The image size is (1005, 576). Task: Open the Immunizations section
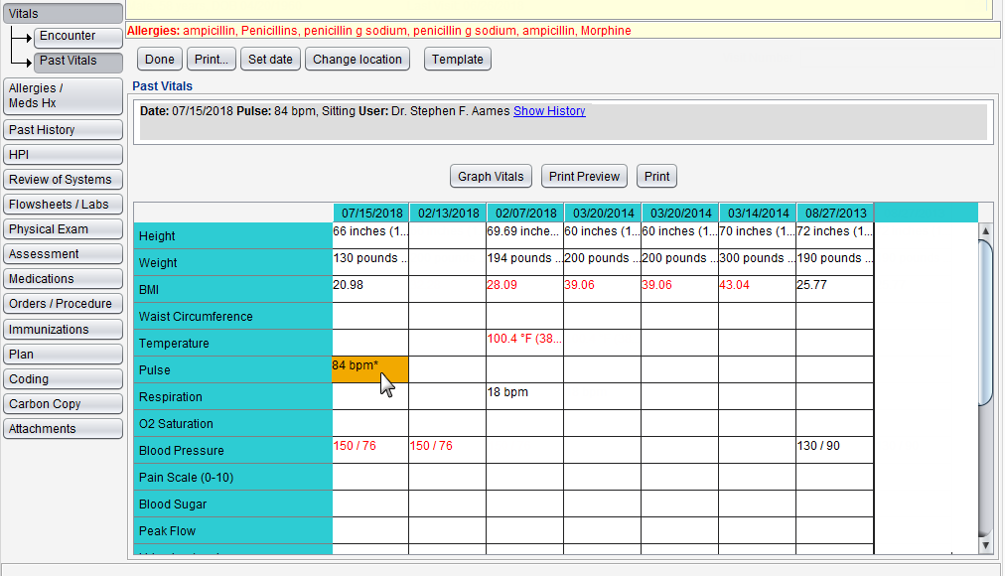63,330
